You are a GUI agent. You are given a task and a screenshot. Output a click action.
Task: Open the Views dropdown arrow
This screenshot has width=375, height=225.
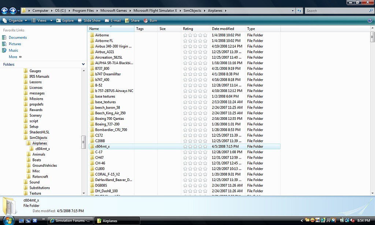click(x=51, y=21)
